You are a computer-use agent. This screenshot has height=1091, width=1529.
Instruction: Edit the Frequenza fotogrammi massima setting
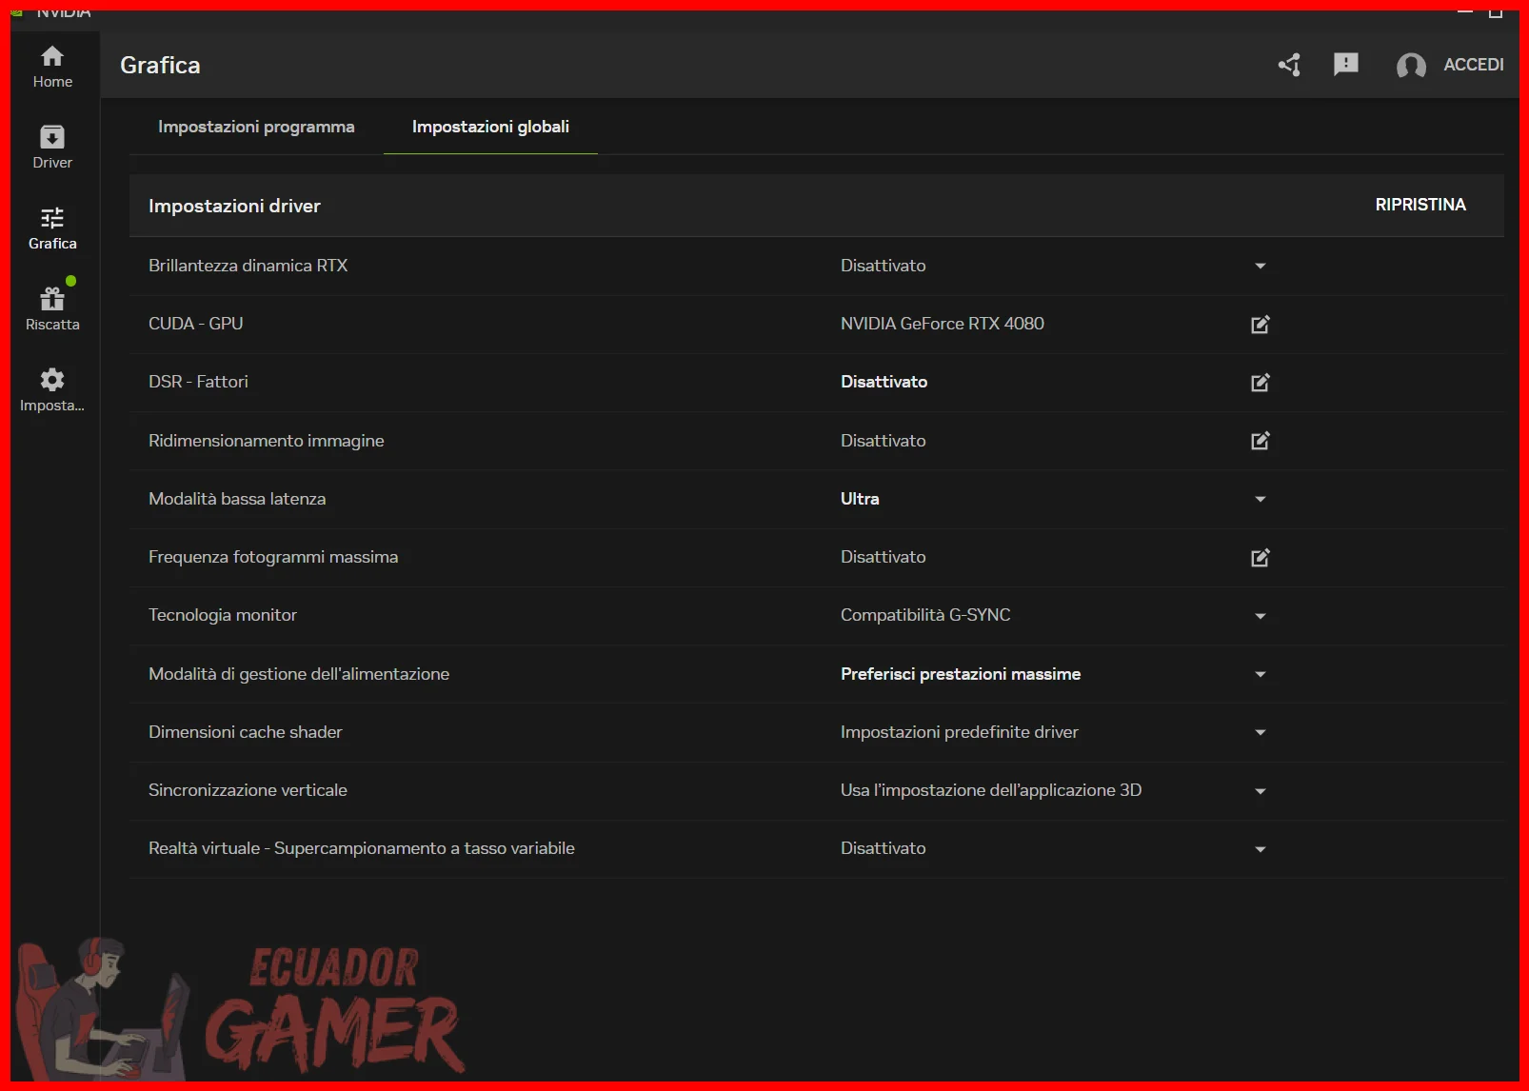1260,558
